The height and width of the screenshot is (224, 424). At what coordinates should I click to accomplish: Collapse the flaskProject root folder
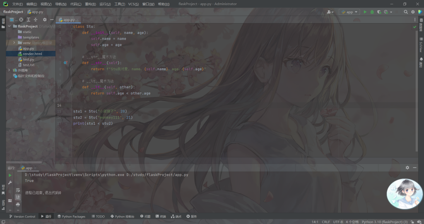(10, 26)
